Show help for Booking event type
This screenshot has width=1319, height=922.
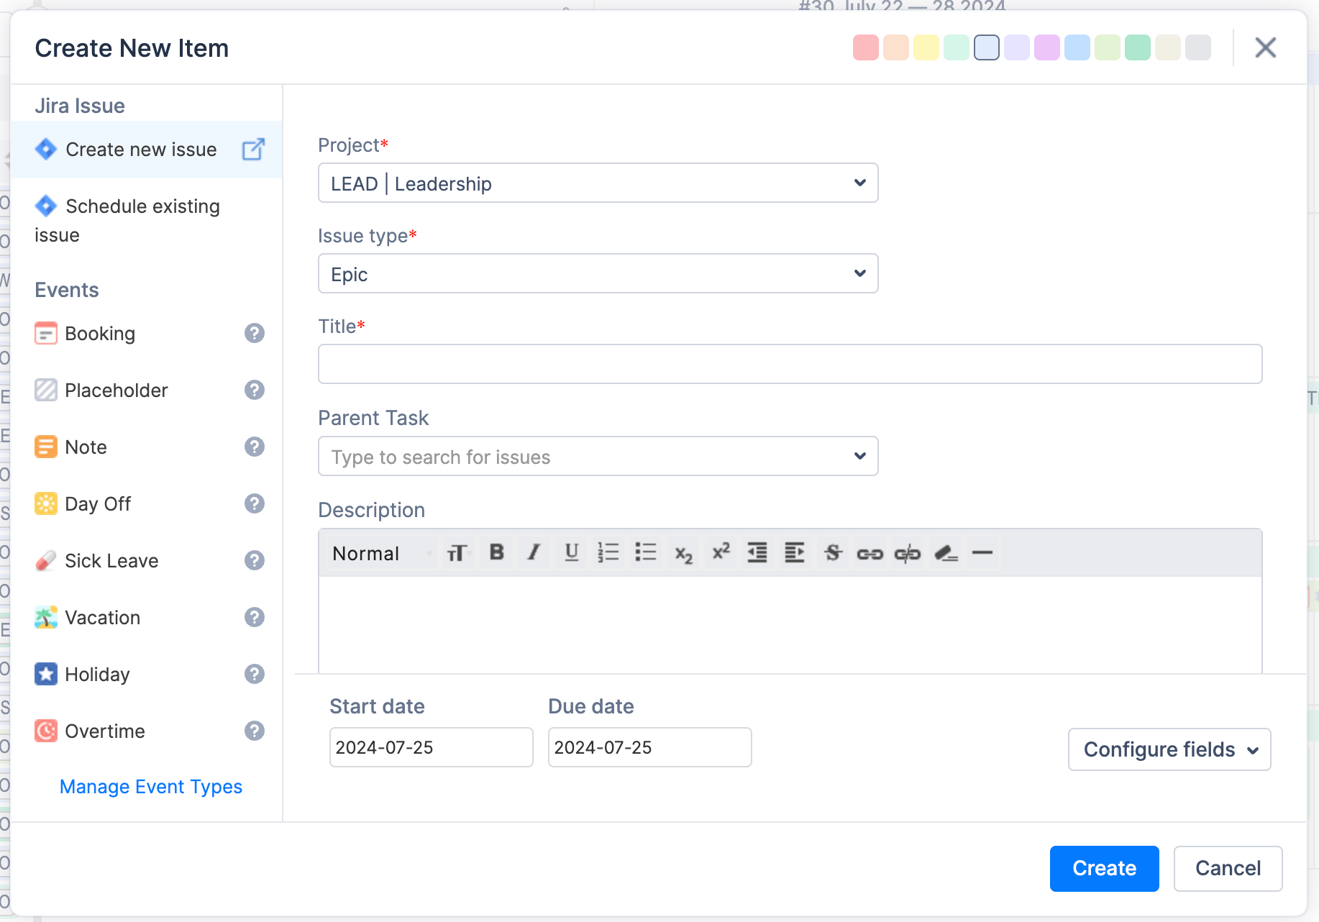[255, 333]
